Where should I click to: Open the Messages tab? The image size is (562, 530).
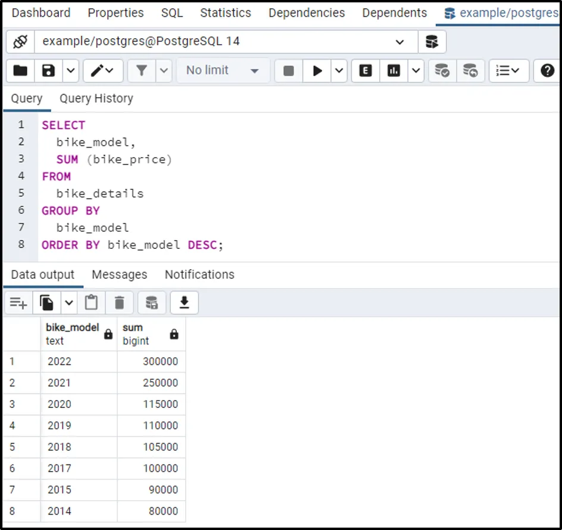click(119, 275)
